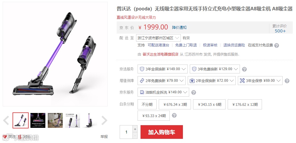The height and width of the screenshot is (143, 296).
Task: Select the 不分期 installment option
Action: [x=147, y=104]
